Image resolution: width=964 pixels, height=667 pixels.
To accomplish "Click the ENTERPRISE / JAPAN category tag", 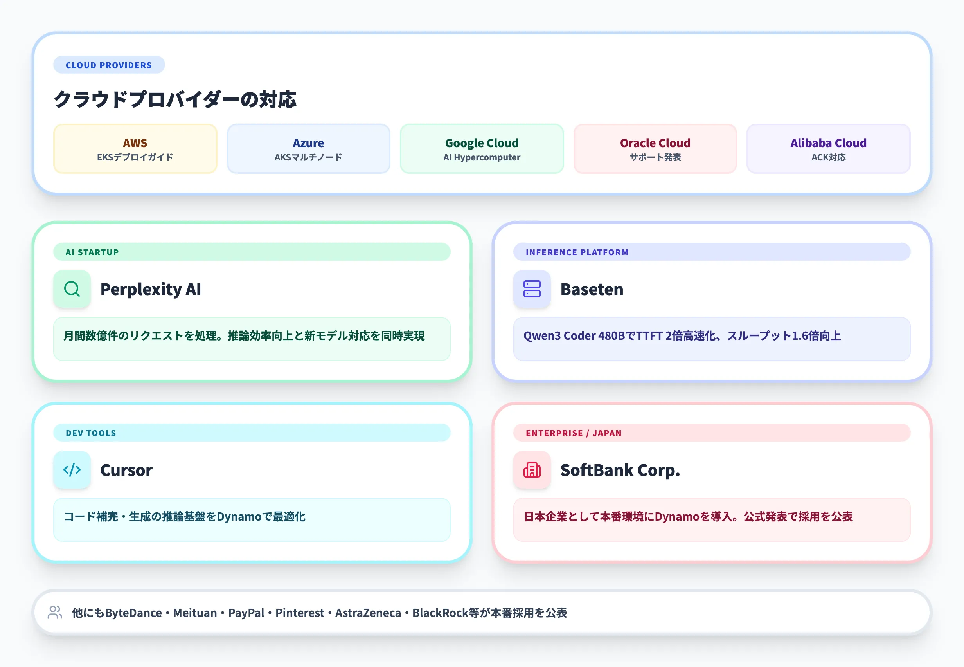I will coord(574,433).
